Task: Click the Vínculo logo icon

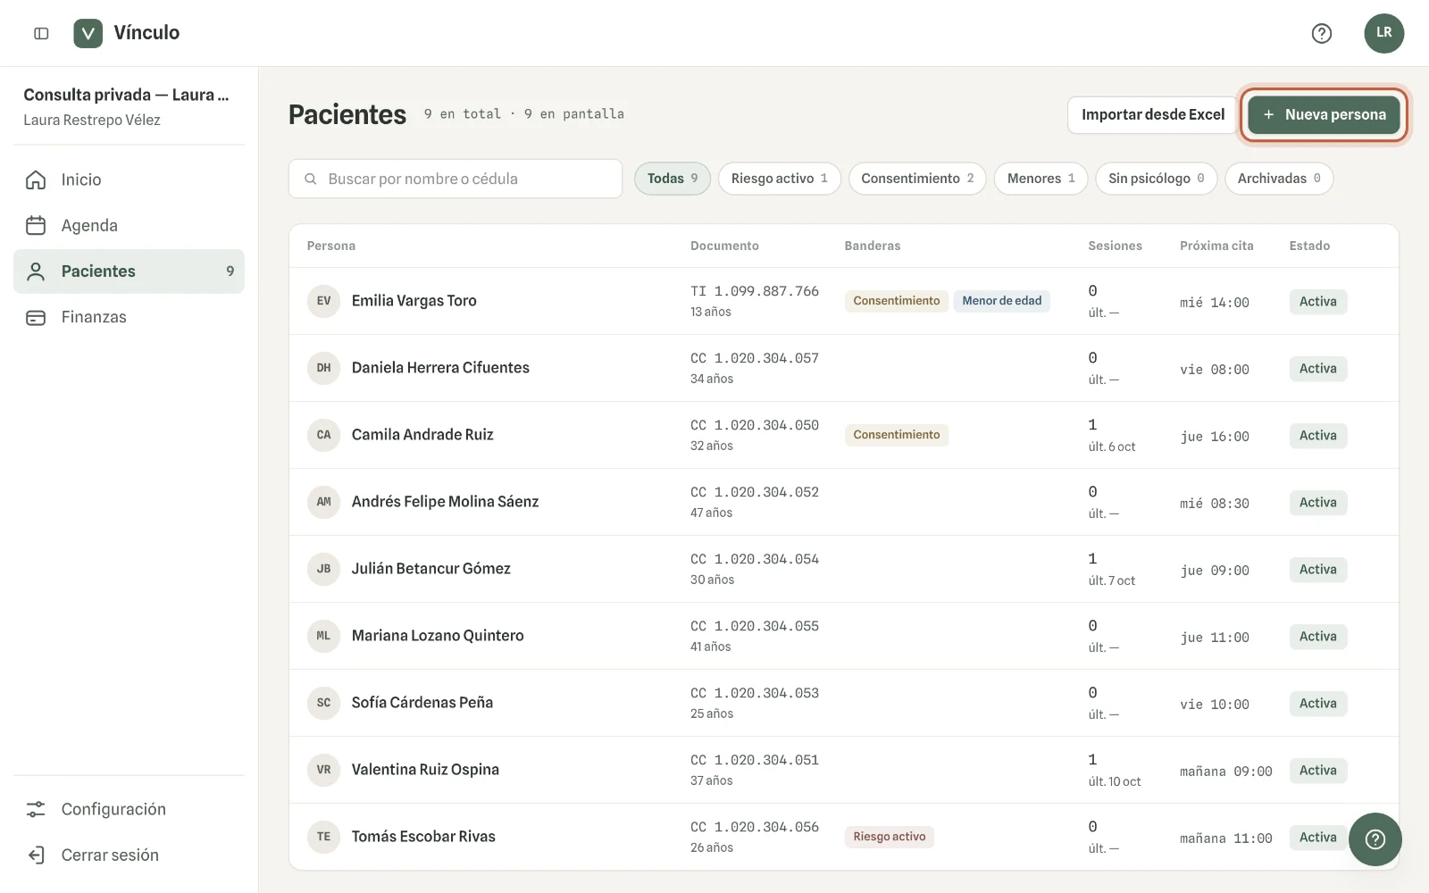Action: [88, 33]
